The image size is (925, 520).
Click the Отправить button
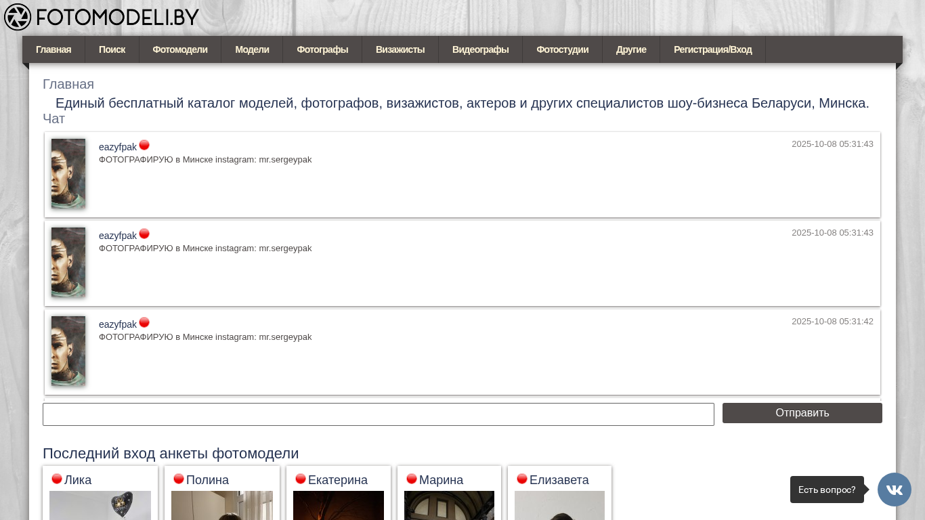(802, 413)
